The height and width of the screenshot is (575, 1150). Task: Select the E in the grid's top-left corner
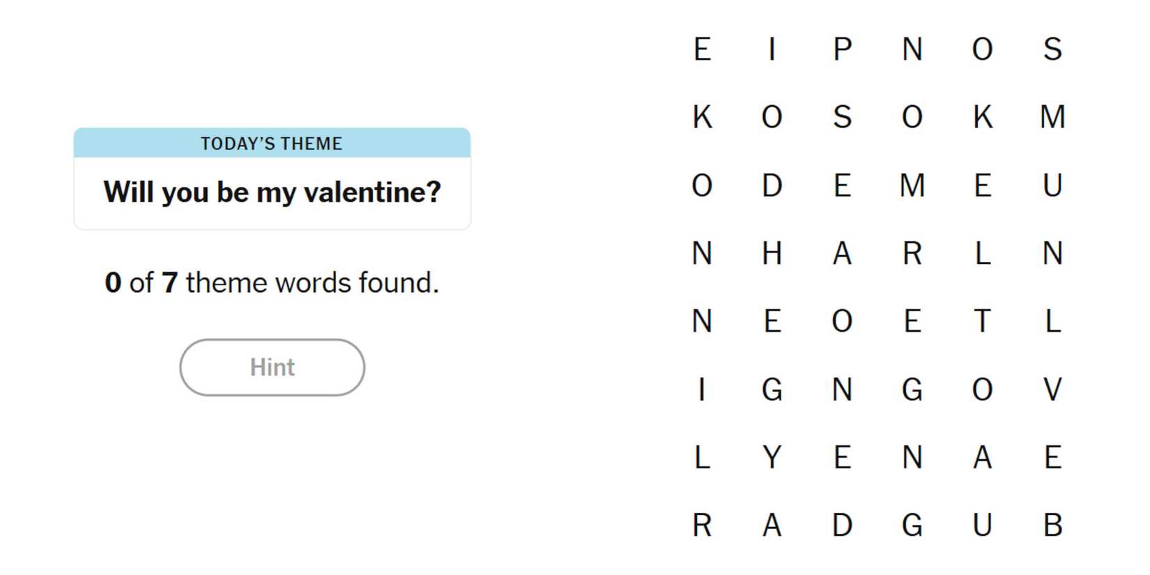pyautogui.click(x=702, y=49)
